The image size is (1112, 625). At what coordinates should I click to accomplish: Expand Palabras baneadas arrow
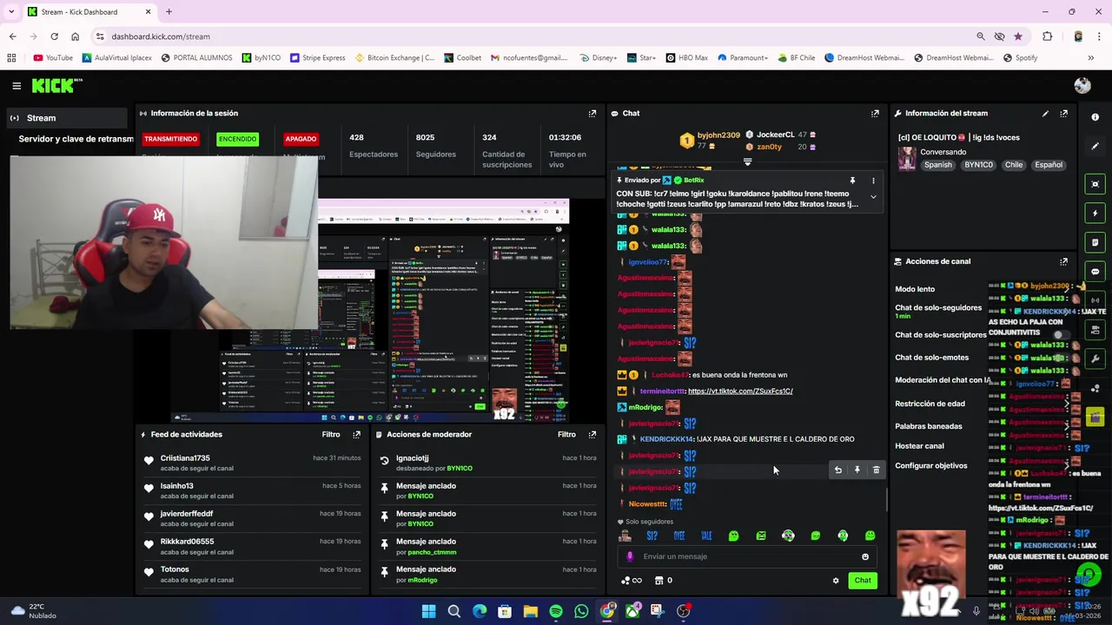pyautogui.click(x=1067, y=426)
